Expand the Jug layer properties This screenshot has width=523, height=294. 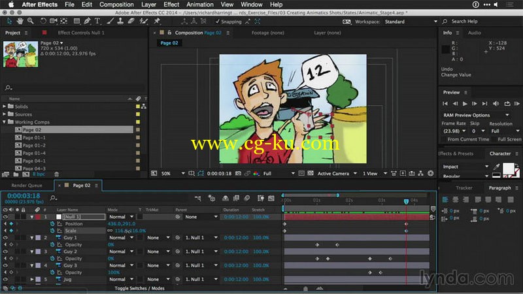[32, 280]
